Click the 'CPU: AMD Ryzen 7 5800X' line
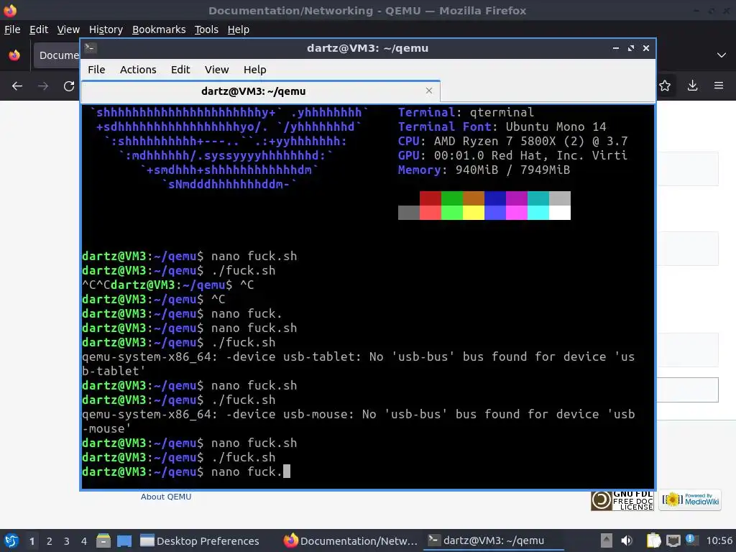The image size is (736, 552). (512, 142)
